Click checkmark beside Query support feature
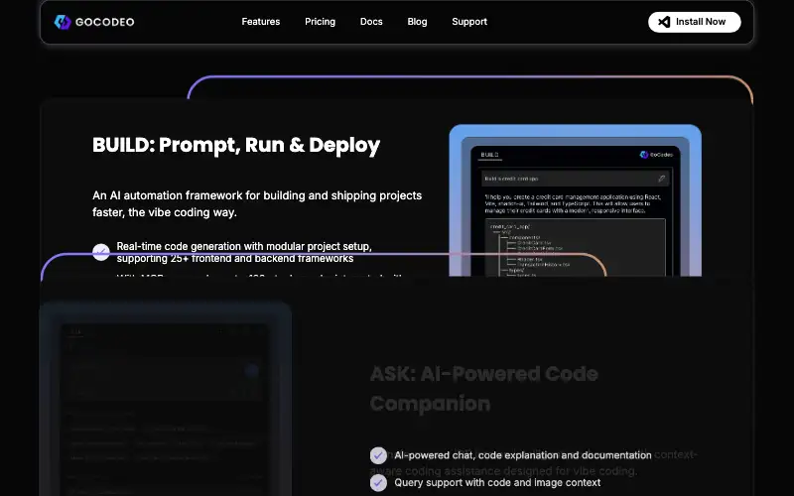Image resolution: width=794 pixels, height=496 pixels. tap(378, 483)
